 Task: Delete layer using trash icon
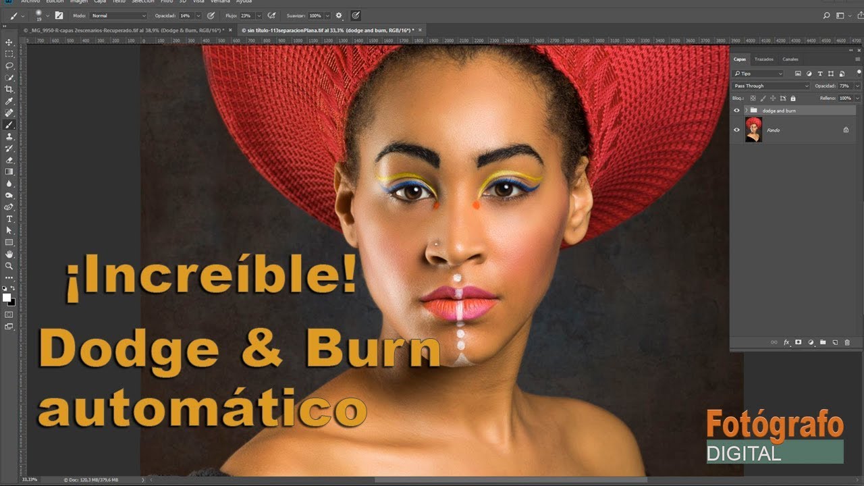tap(847, 342)
